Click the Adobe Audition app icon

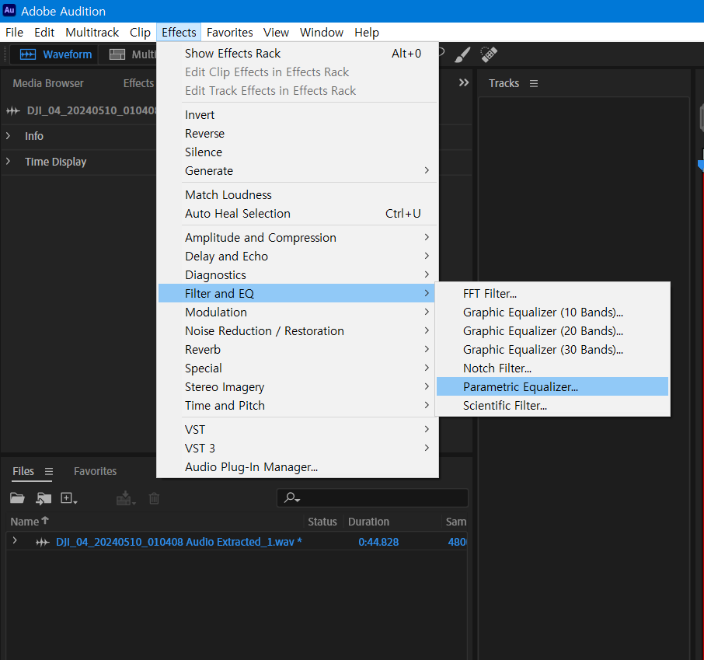coord(9,10)
